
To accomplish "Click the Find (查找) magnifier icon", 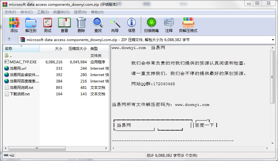I will click(x=98, y=23).
